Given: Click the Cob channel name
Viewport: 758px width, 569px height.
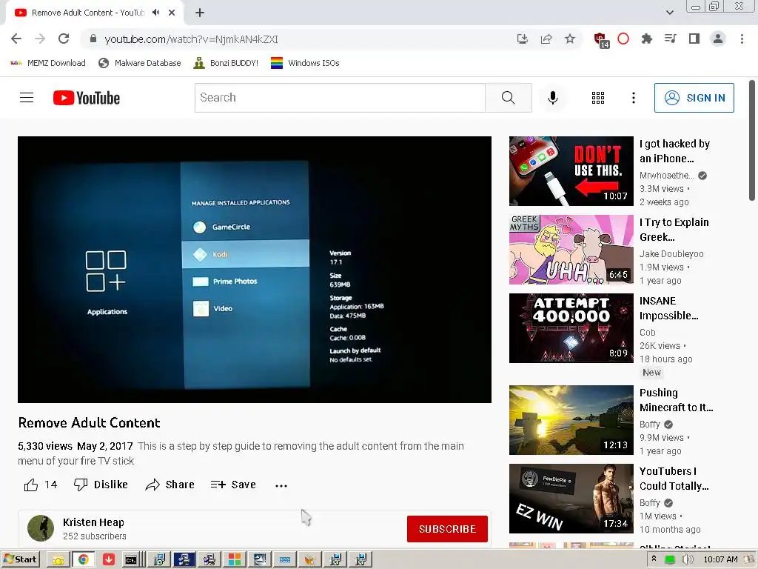Looking at the screenshot, I should [x=647, y=332].
